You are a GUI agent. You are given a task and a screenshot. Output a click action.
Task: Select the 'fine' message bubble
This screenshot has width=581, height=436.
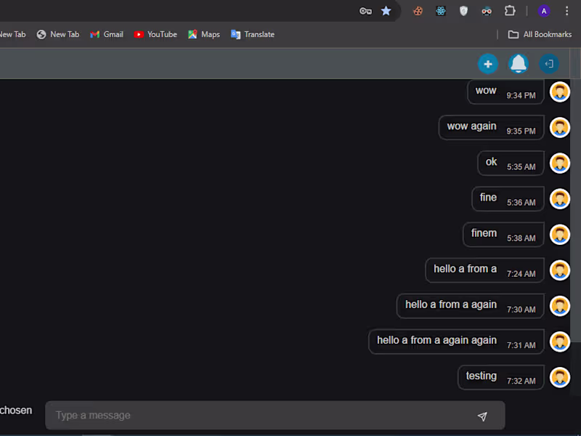508,198
